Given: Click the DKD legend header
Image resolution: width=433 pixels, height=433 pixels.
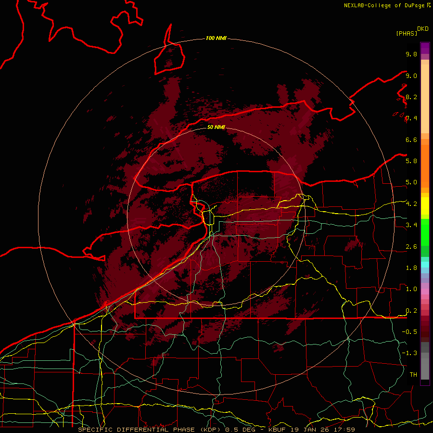Looking at the screenshot, I should coord(423,29).
